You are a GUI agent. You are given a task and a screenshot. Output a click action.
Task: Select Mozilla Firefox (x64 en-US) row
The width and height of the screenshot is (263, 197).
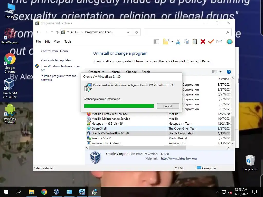tap(158, 114)
